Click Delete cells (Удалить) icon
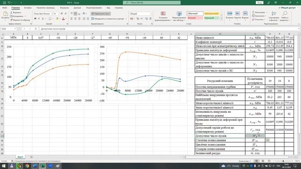The height and width of the screenshot is (169, 301). 238,14
